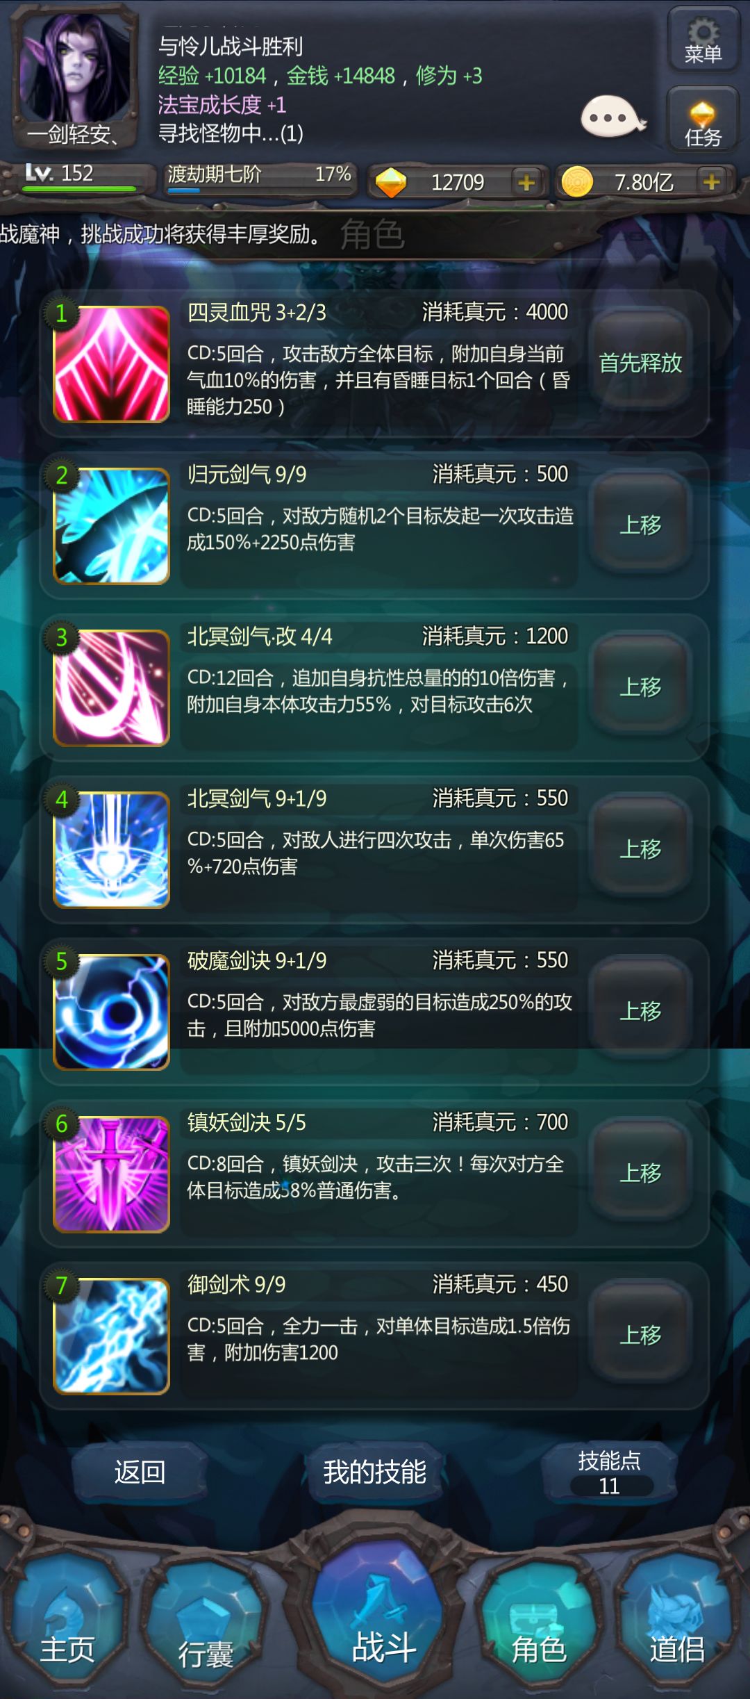Image resolution: width=750 pixels, height=1699 pixels.
Task: Open the 我的技能 button
Action: tap(374, 1472)
